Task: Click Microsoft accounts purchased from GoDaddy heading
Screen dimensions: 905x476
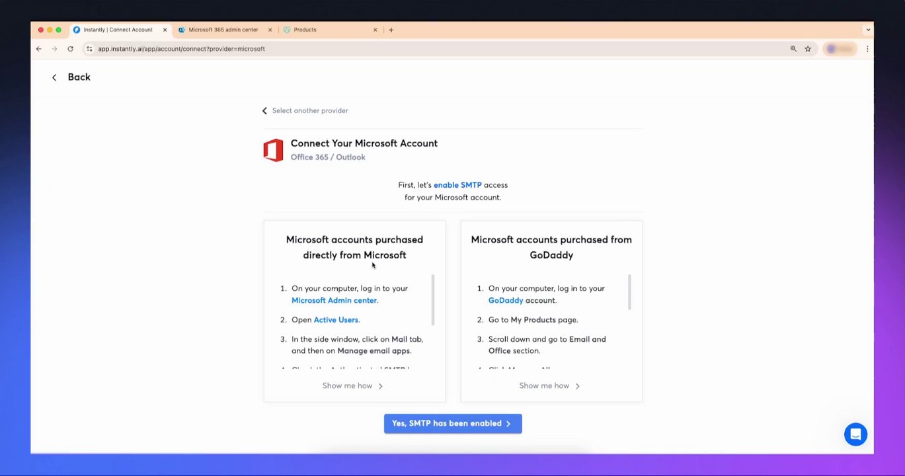Action: pos(551,247)
